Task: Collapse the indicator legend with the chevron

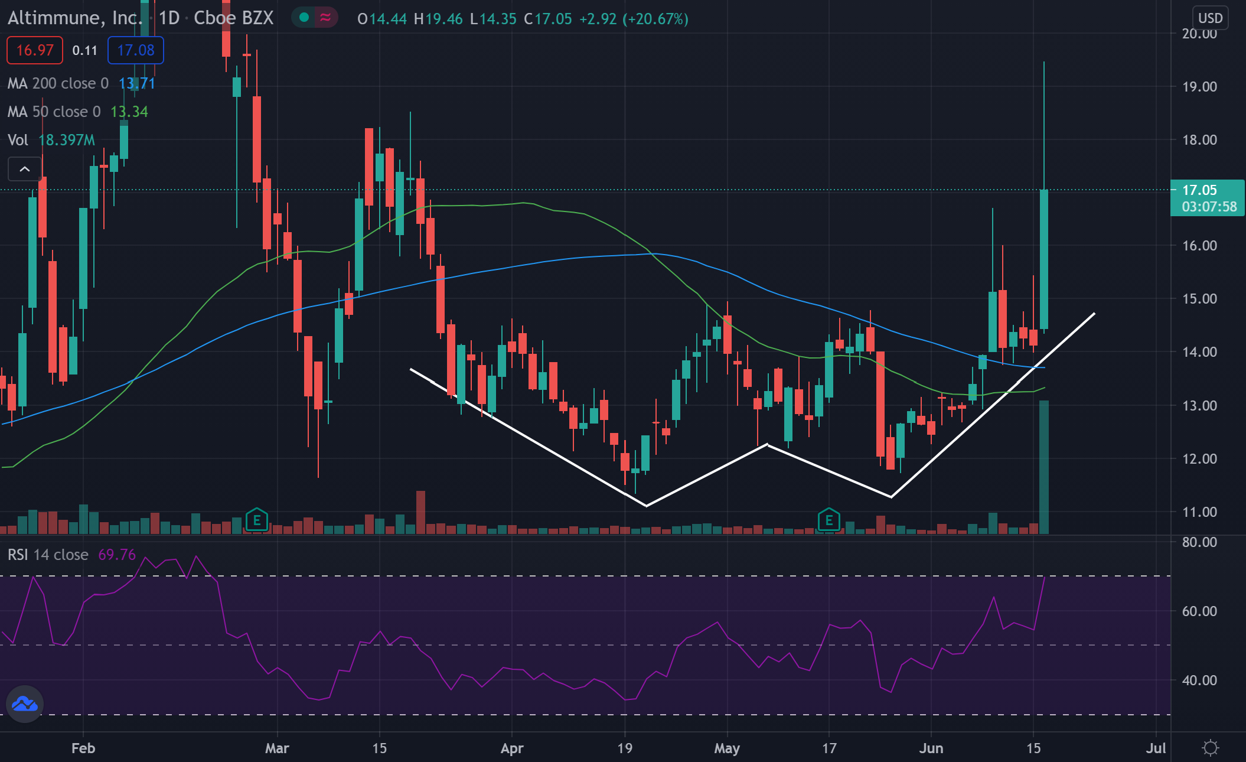Action: [25, 170]
